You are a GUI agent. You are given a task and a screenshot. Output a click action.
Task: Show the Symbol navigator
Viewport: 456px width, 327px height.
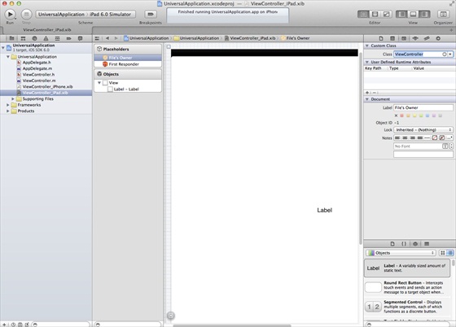(23, 38)
